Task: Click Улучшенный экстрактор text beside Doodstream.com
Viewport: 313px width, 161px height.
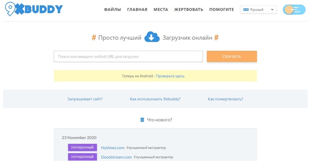Action: click(154, 157)
